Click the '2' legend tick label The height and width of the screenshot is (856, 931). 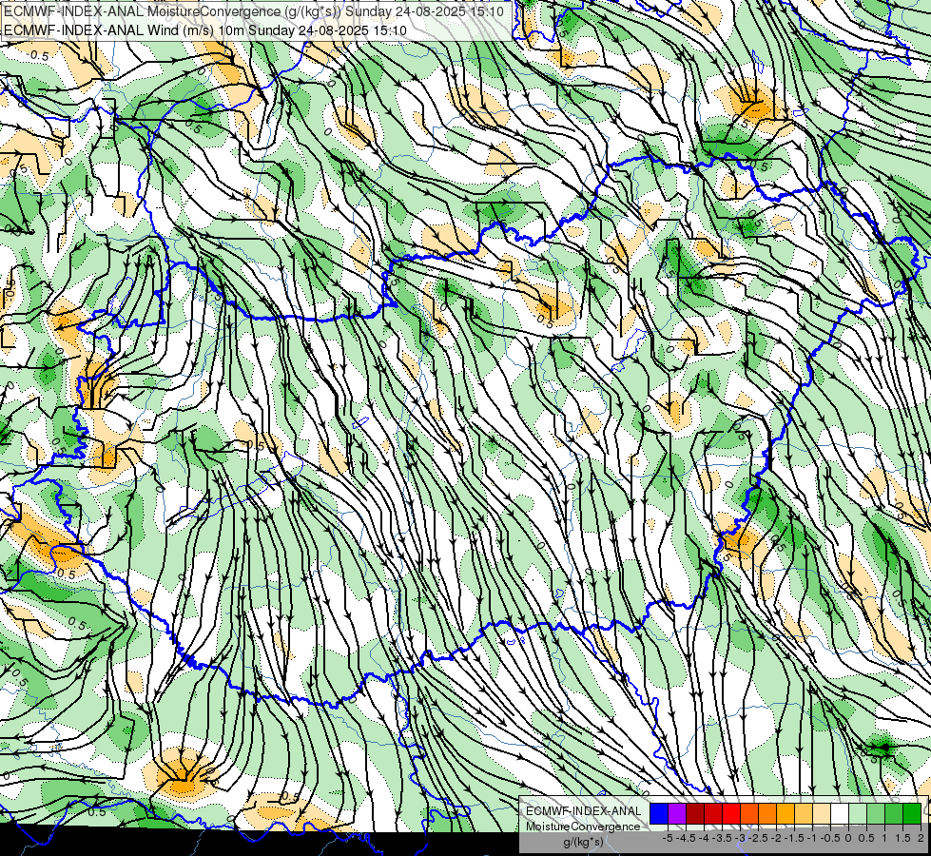(921, 838)
